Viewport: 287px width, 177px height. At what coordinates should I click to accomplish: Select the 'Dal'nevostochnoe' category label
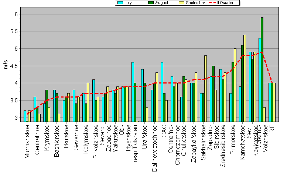(x=154, y=148)
